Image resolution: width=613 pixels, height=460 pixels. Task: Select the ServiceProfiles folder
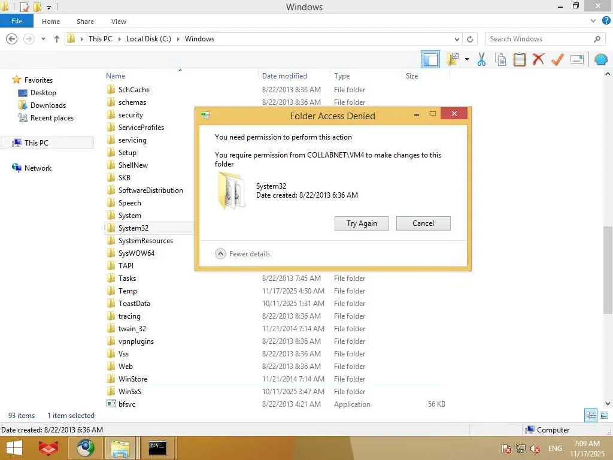[141, 128]
